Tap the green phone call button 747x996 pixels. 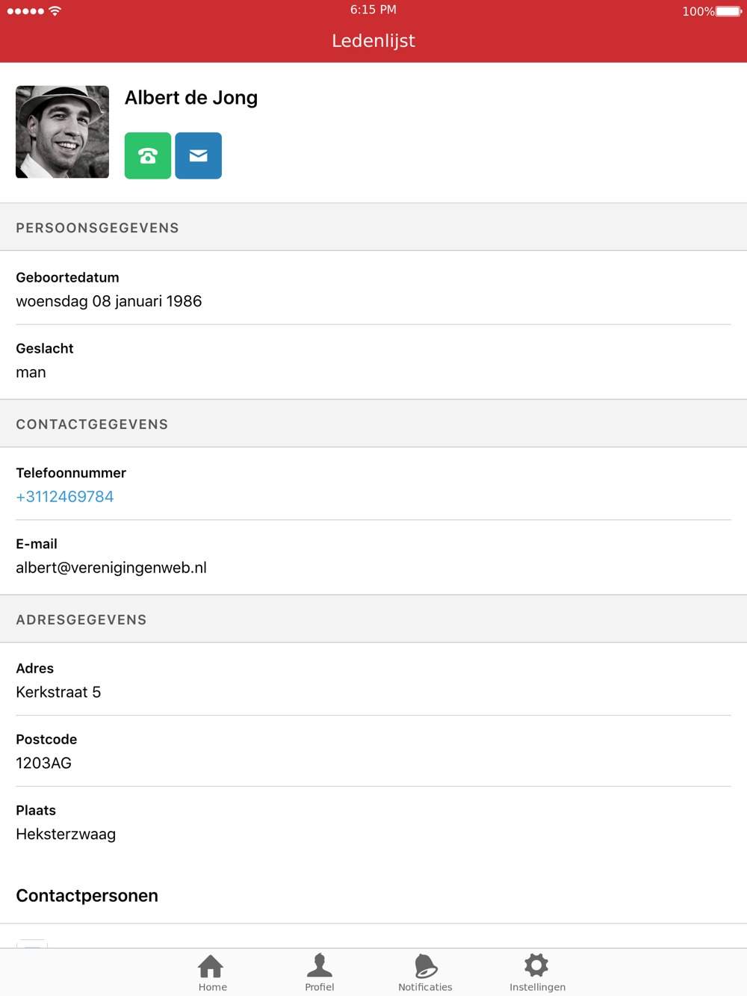(148, 155)
